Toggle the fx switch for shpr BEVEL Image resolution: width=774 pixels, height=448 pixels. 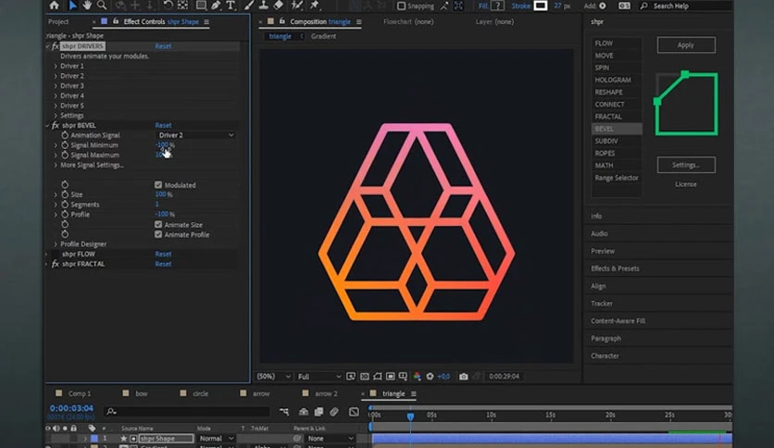point(56,125)
